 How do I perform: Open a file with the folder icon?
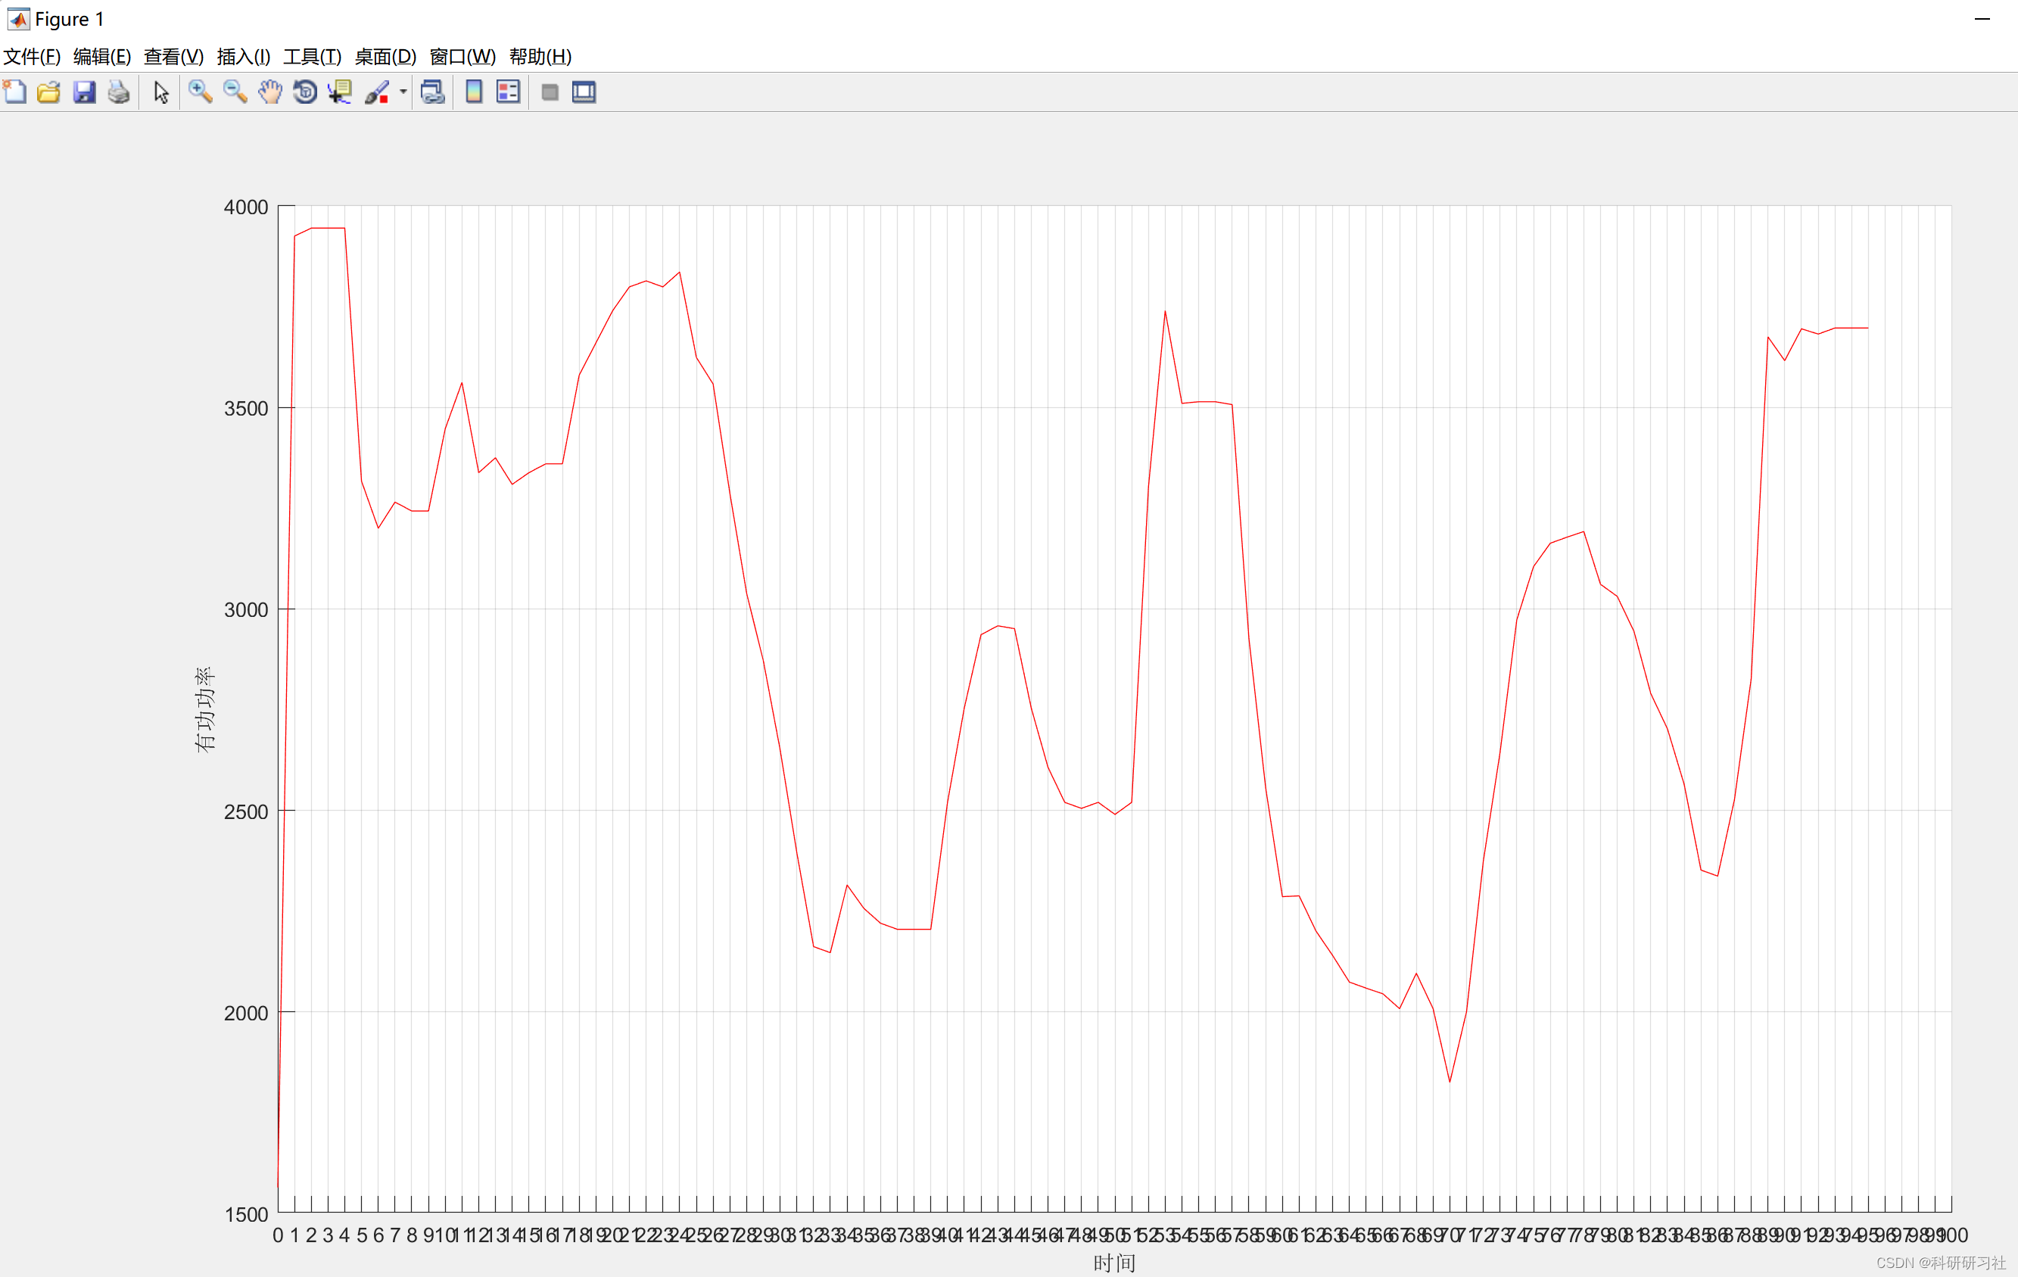(48, 92)
